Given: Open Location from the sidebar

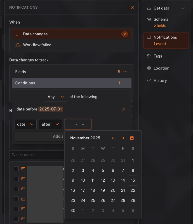Looking at the screenshot, I should click(161, 68).
